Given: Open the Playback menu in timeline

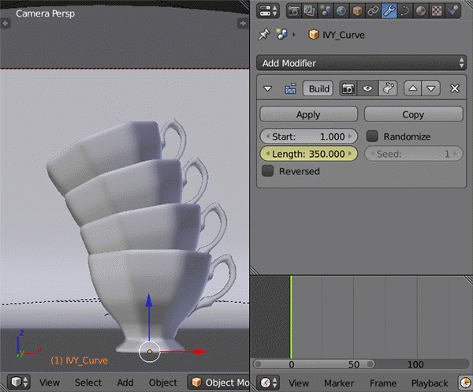Looking at the screenshot, I should [x=429, y=383].
